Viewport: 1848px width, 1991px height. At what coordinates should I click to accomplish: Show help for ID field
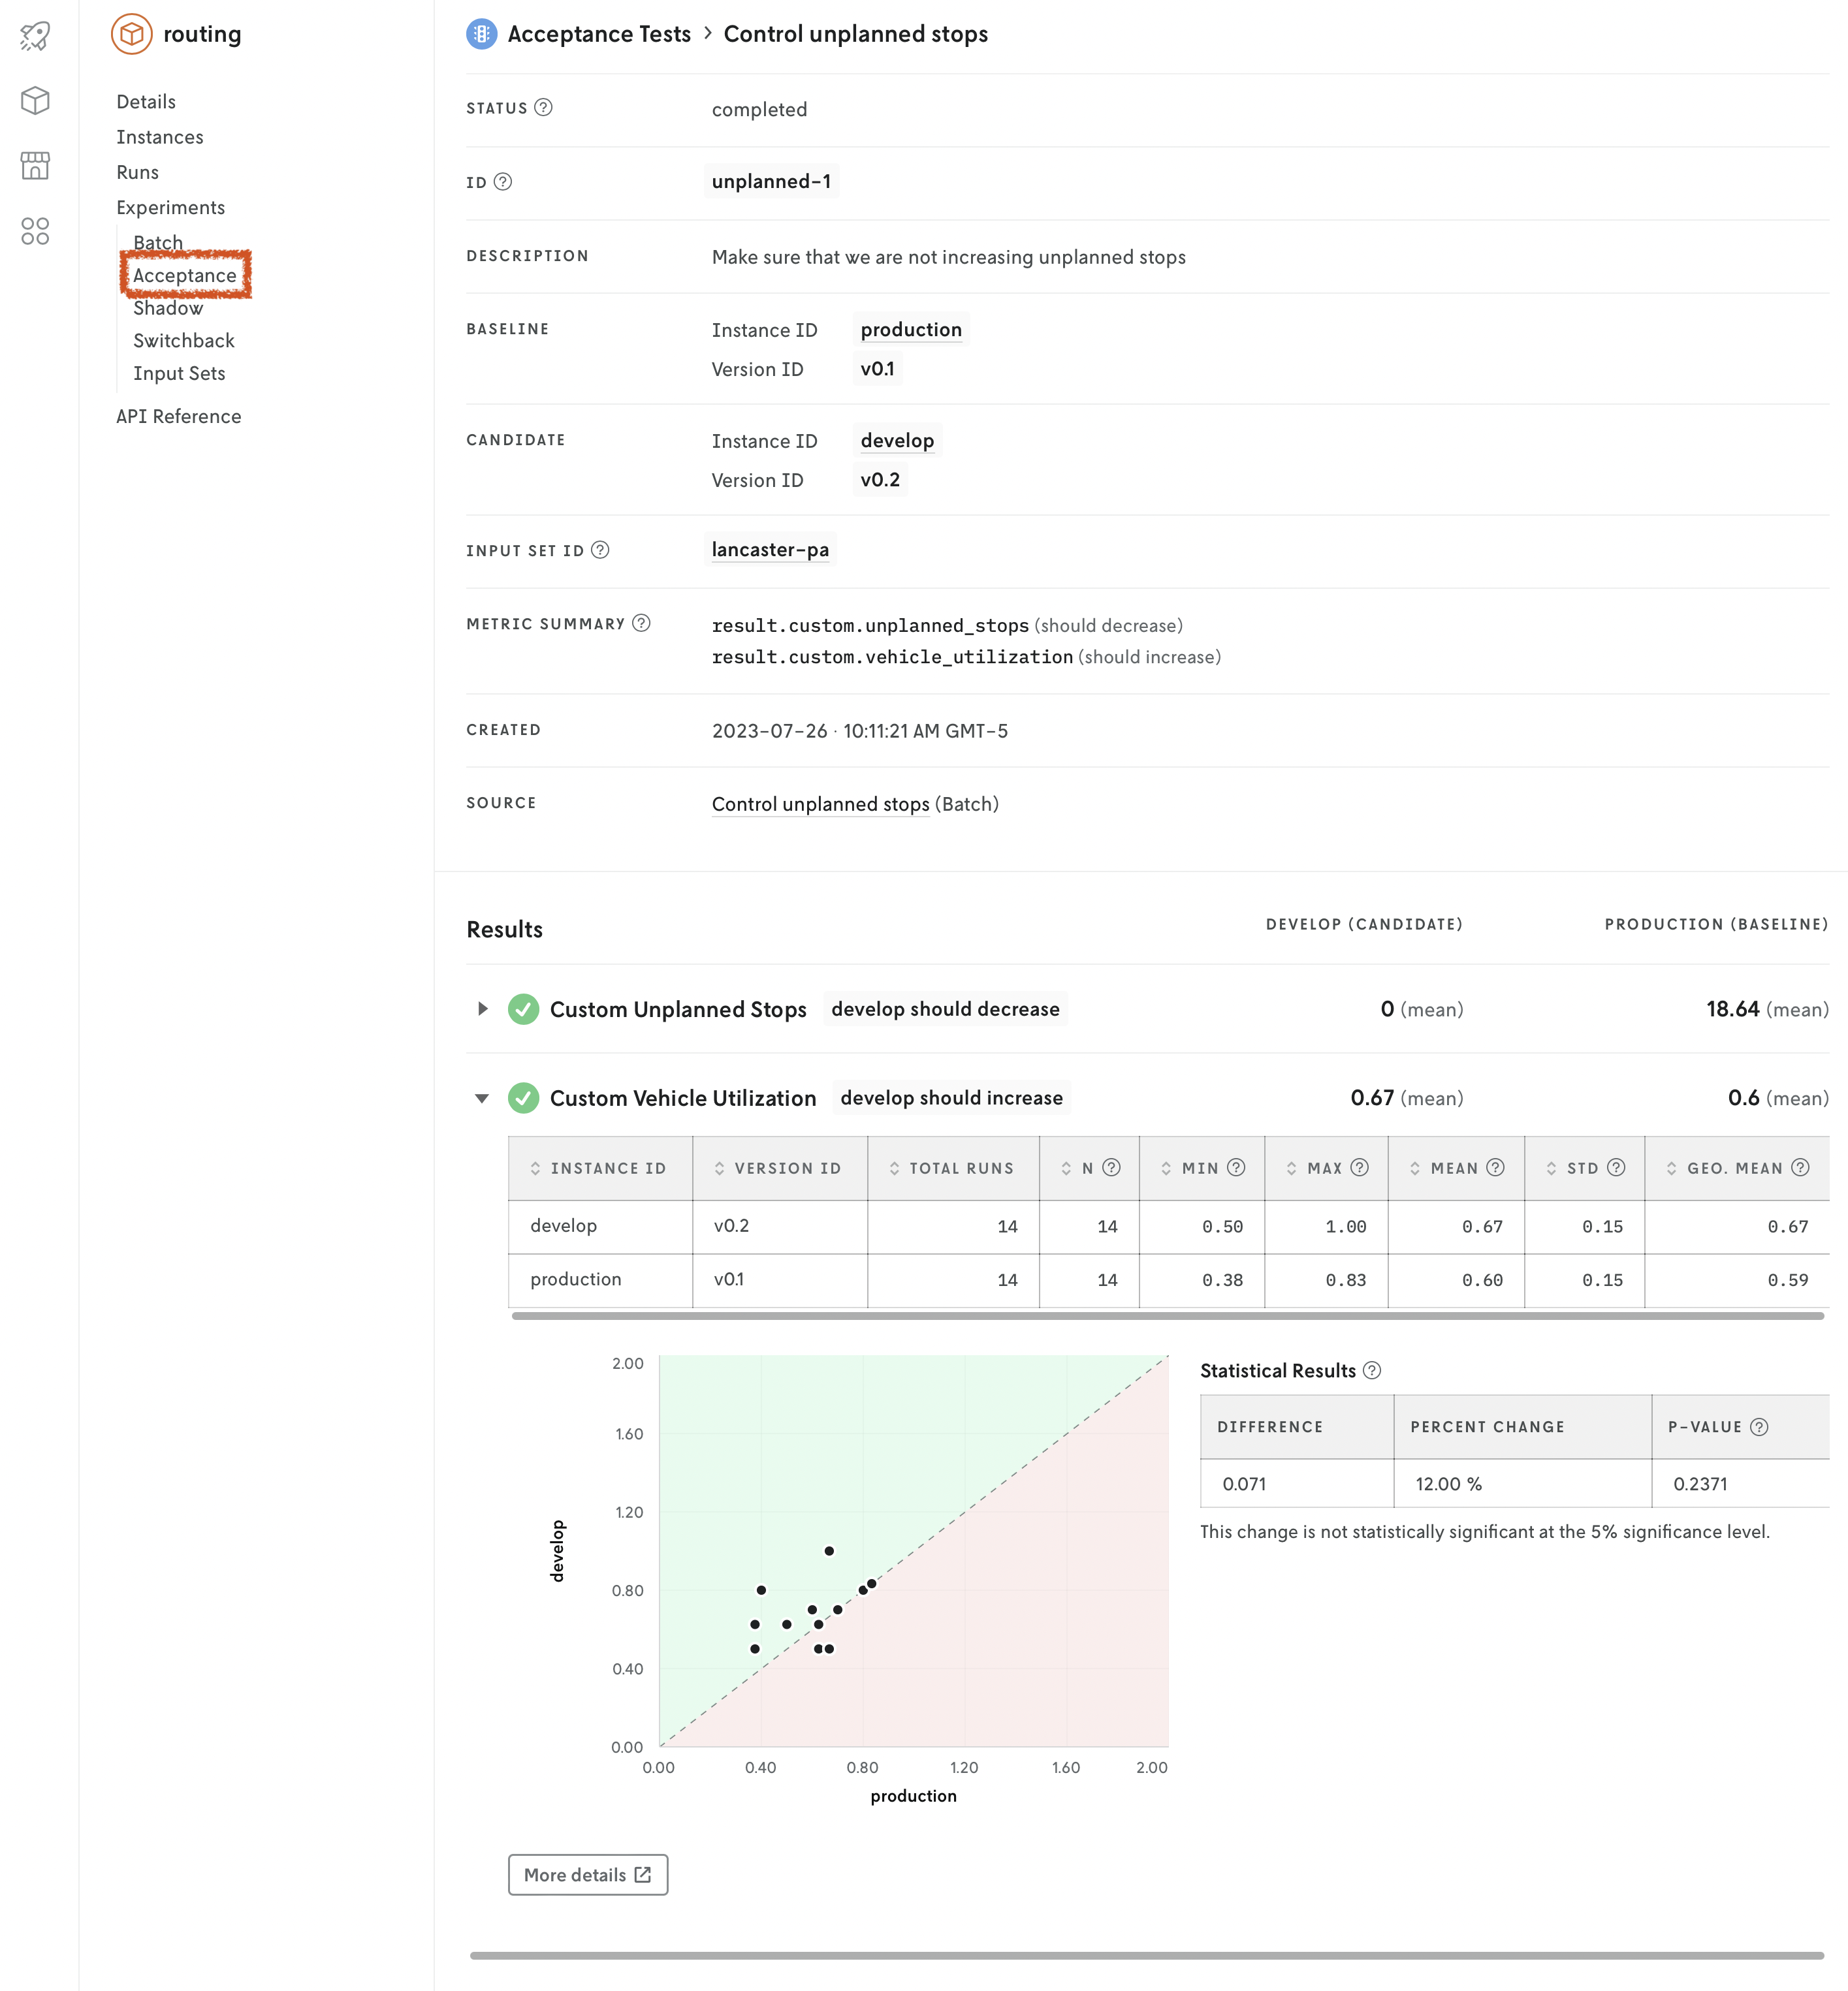coord(503,182)
